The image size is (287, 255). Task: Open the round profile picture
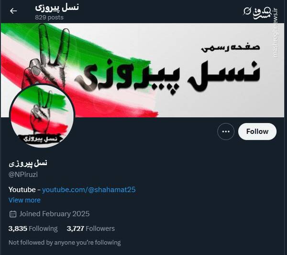pyautogui.click(x=42, y=116)
